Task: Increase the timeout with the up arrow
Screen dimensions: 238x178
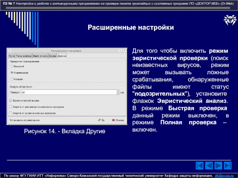Action: (x=117, y=92)
